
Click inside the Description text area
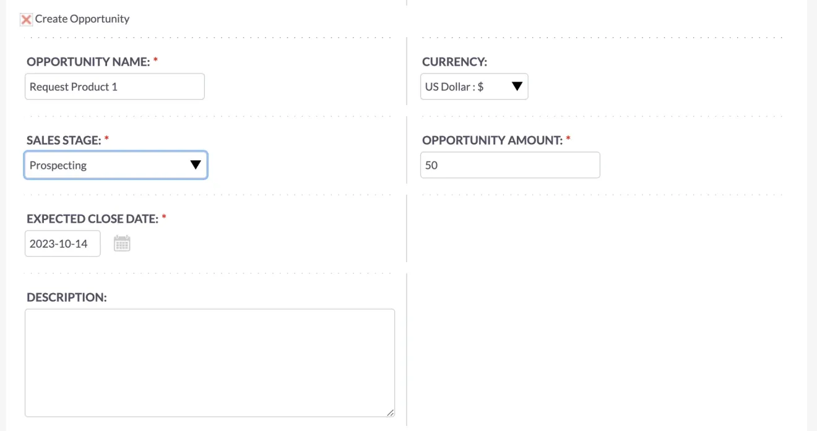pos(209,362)
